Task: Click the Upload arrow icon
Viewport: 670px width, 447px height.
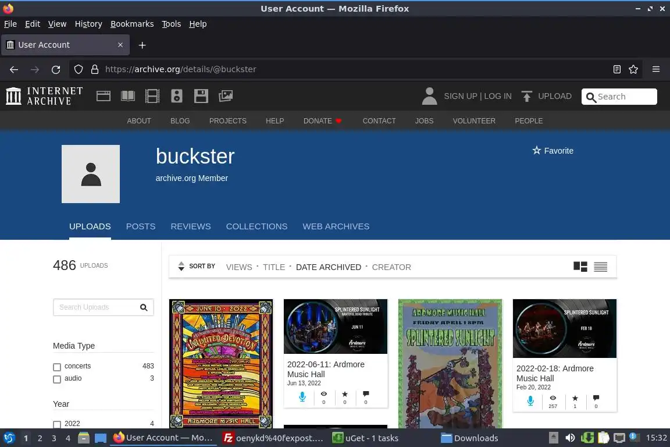Action: coord(527,96)
